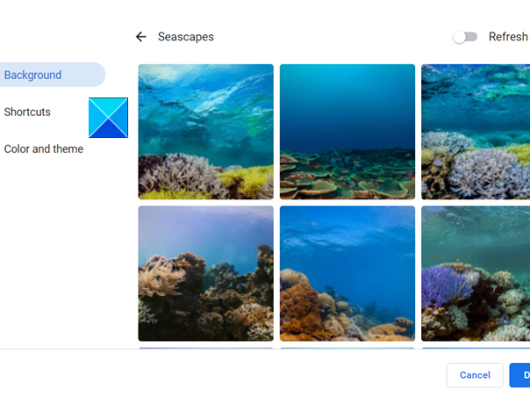Click the Refresh label text

(x=508, y=37)
